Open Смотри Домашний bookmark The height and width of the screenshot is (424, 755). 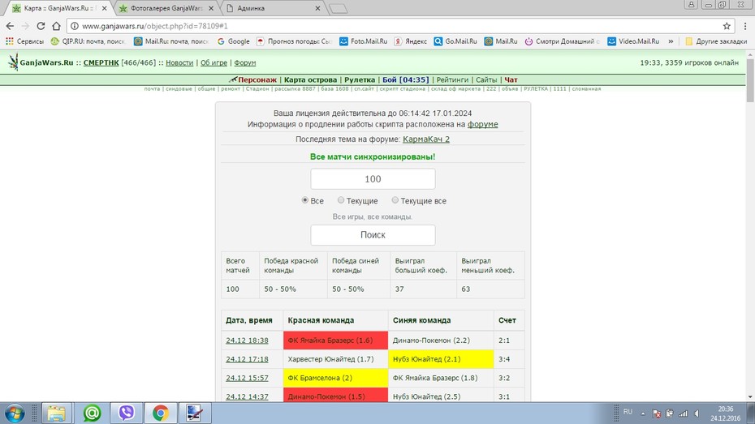point(562,41)
